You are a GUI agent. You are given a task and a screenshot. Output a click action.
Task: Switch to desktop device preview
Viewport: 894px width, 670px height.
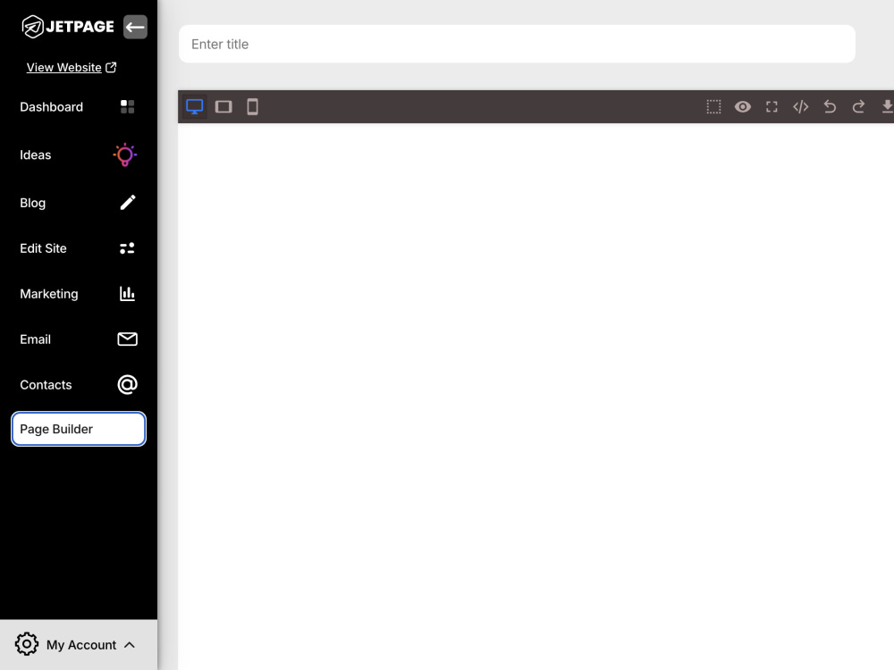(x=194, y=106)
